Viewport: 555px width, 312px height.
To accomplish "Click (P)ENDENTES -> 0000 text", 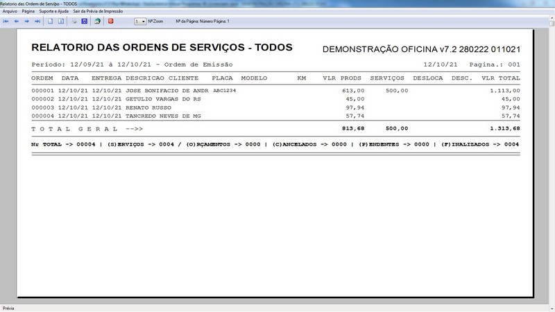I will 394,144.
